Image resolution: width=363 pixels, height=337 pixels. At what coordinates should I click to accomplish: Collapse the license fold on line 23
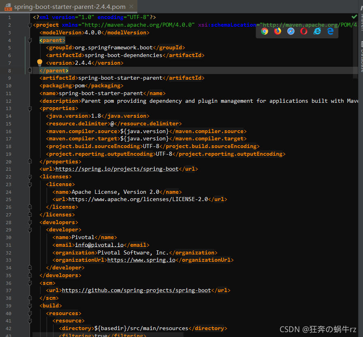[x=30, y=184]
